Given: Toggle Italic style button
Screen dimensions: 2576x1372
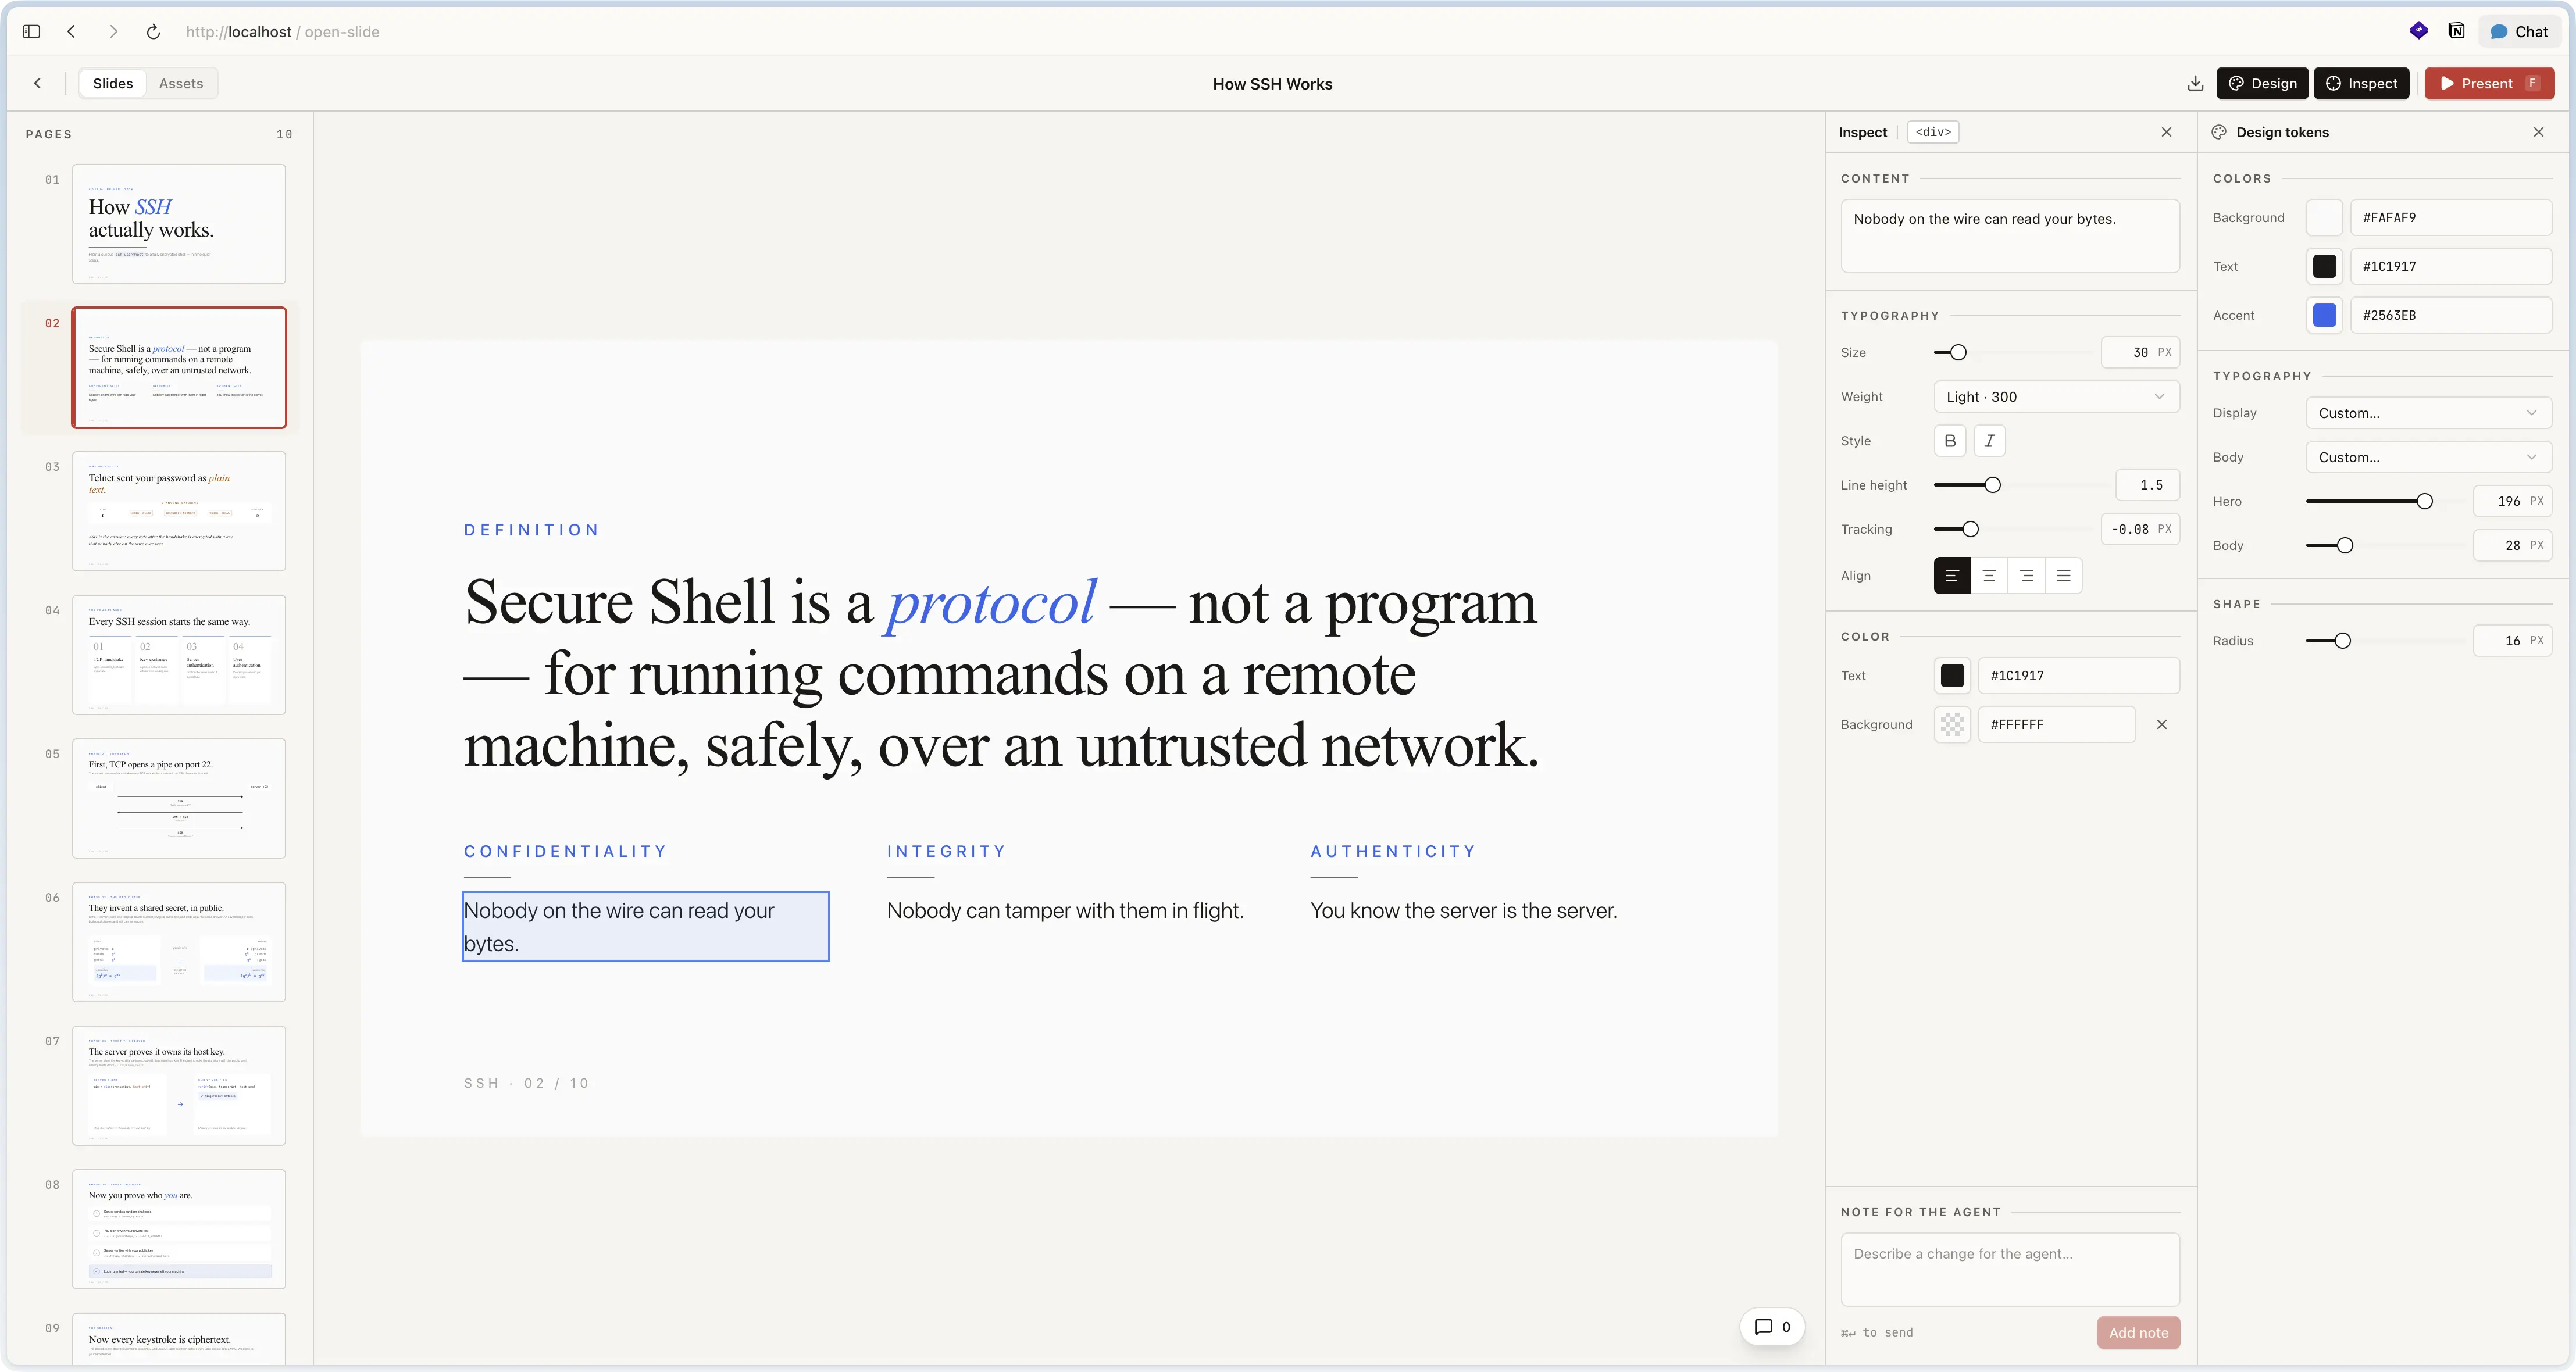Looking at the screenshot, I should (x=1989, y=441).
